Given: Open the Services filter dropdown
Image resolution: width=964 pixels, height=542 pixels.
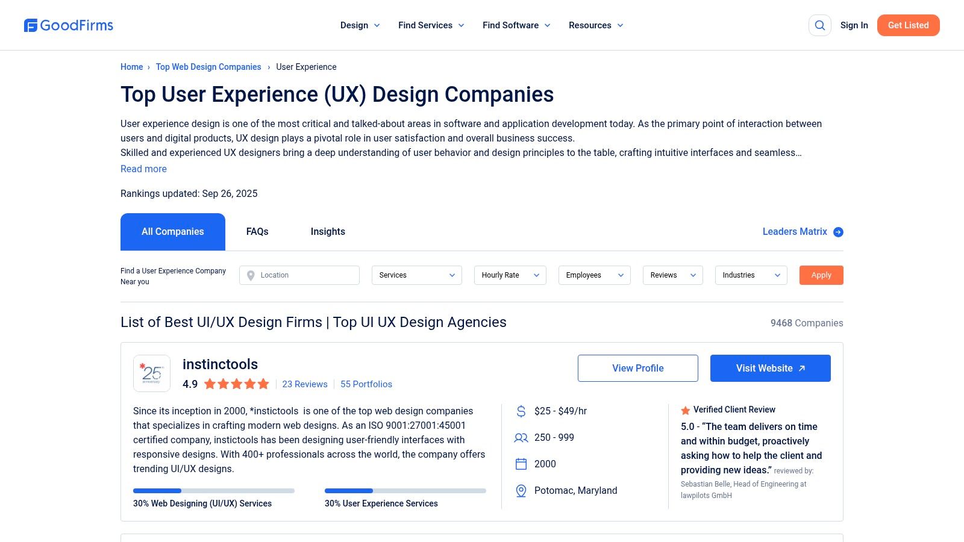Looking at the screenshot, I should [x=417, y=275].
